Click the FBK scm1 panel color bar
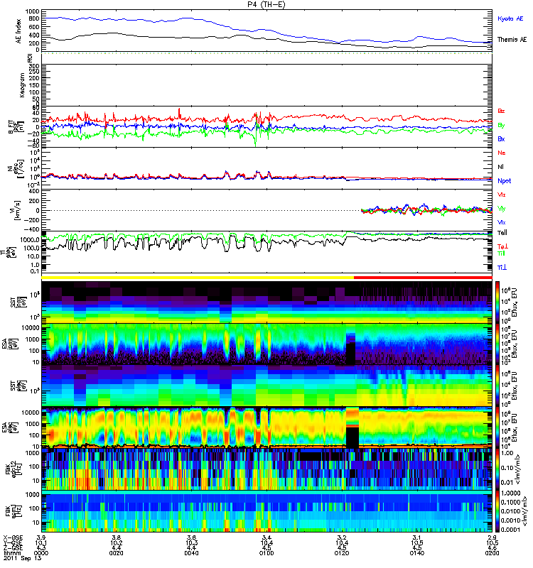533x568 pixels. 497,511
